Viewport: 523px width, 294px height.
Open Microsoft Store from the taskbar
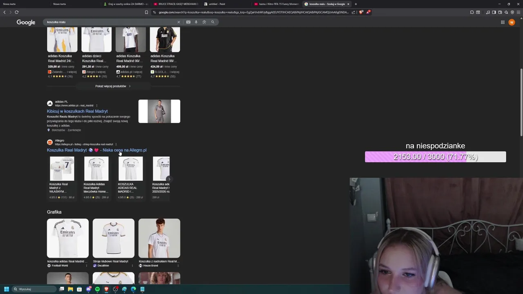click(x=79, y=289)
